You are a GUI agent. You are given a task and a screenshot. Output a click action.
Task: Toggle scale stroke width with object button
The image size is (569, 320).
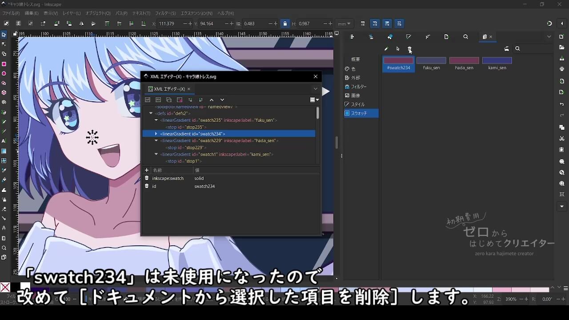(x=363, y=24)
